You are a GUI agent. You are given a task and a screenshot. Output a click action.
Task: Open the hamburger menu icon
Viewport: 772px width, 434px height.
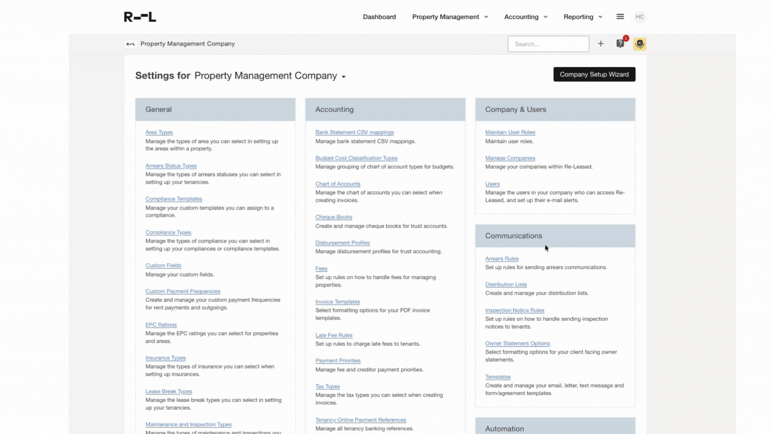tap(620, 16)
